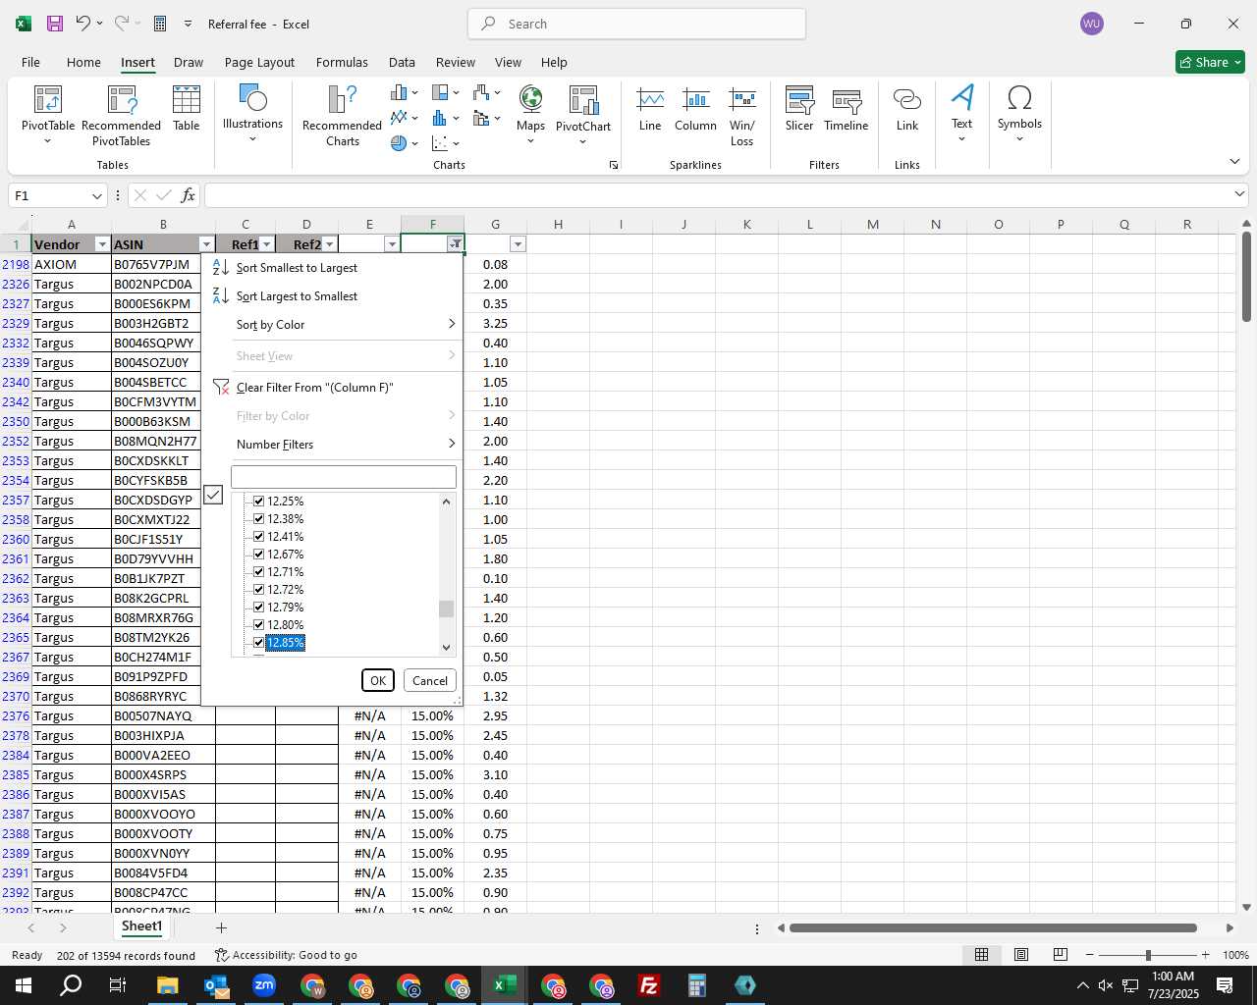1257x1005 pixels.
Task: Uncheck the 12.38% filter value
Action: pos(259,518)
